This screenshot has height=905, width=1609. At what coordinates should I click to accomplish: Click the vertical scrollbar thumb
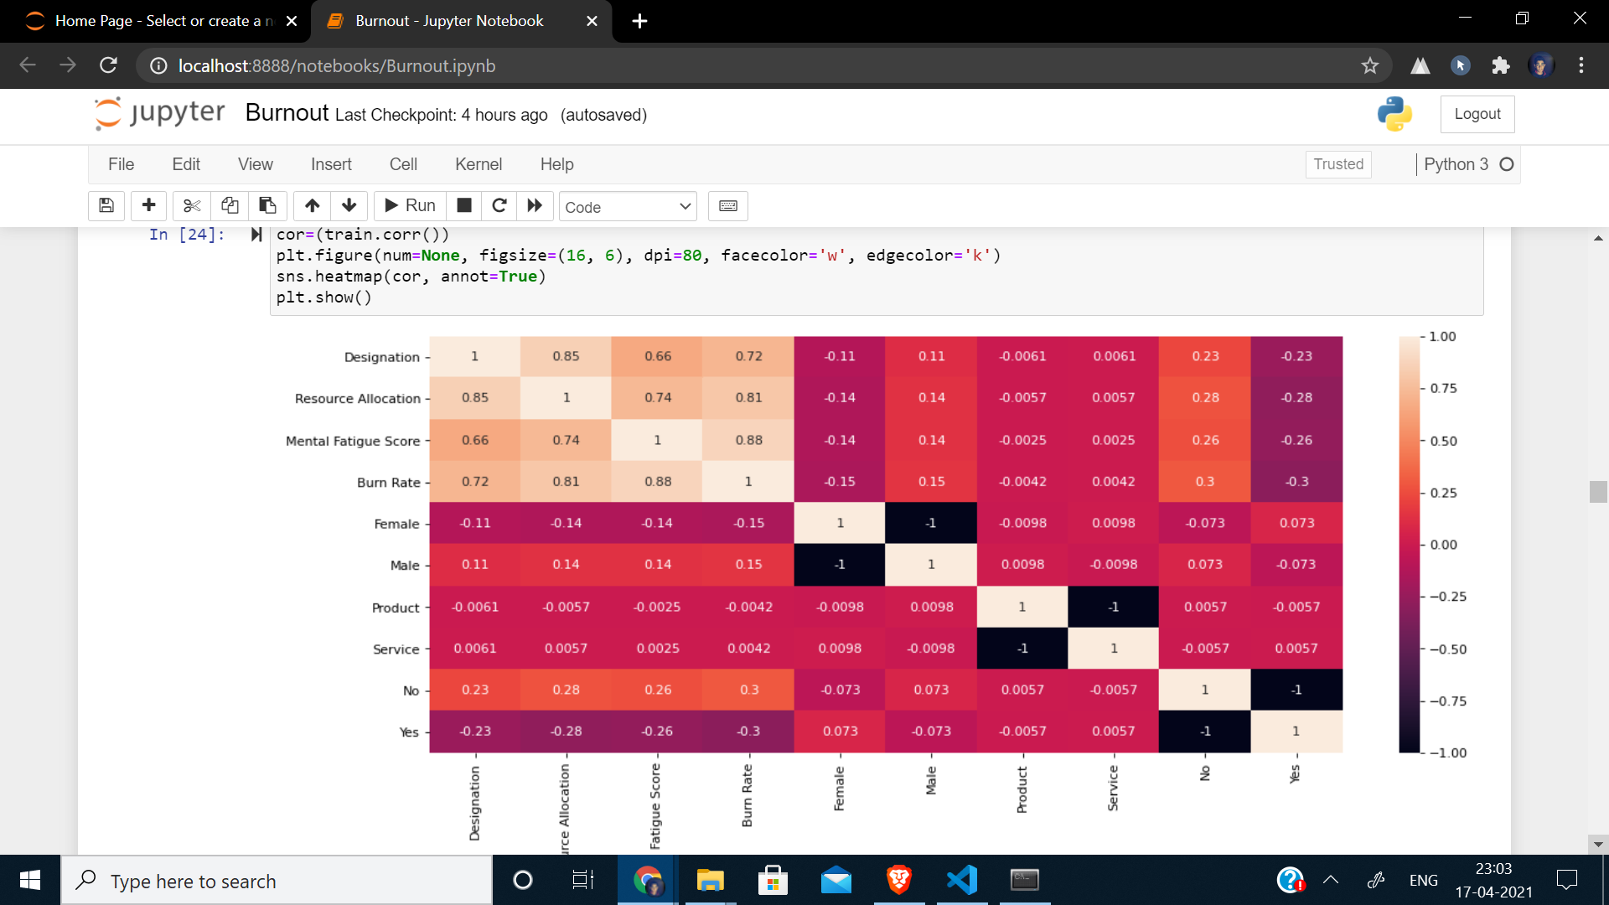click(1597, 492)
